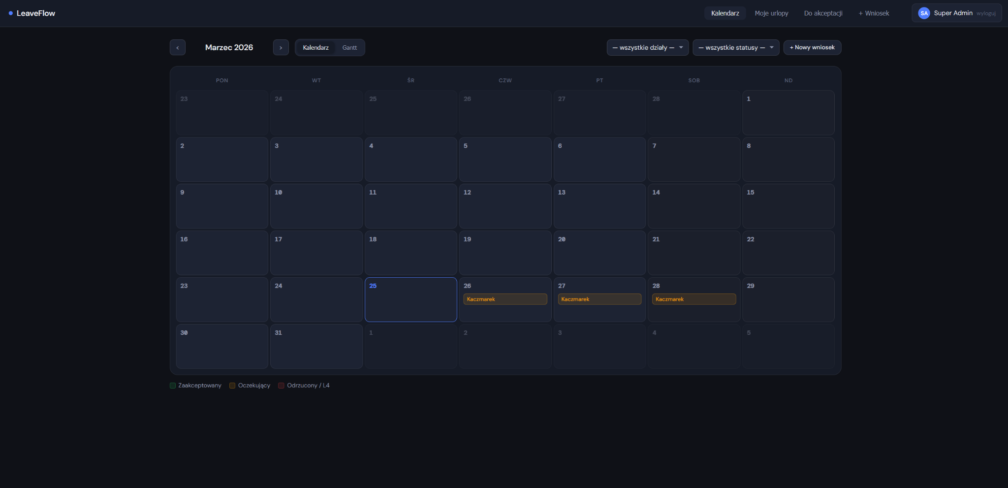The height and width of the screenshot is (488, 1008).
Task: Click the wyloguj link
Action: [x=986, y=13]
